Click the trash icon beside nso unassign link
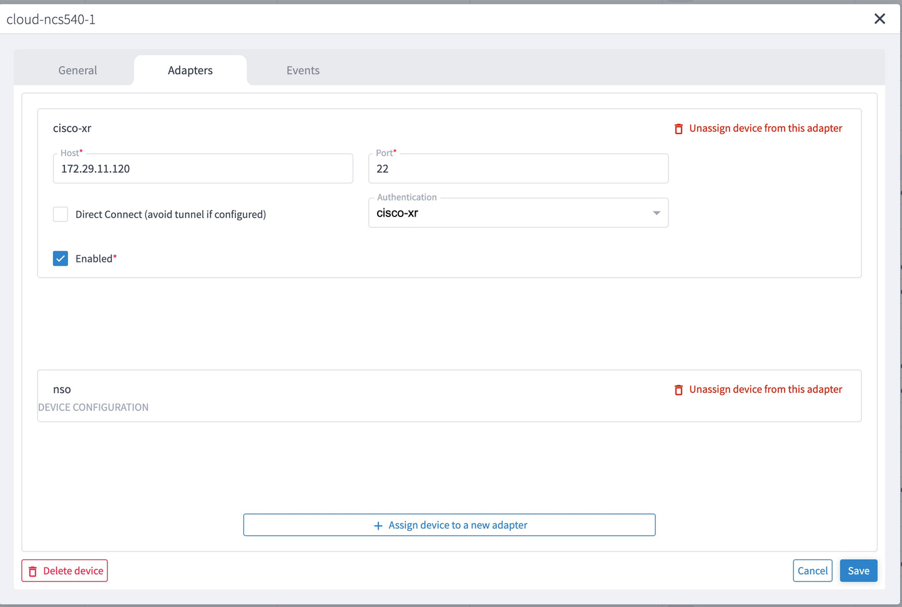 pos(679,389)
